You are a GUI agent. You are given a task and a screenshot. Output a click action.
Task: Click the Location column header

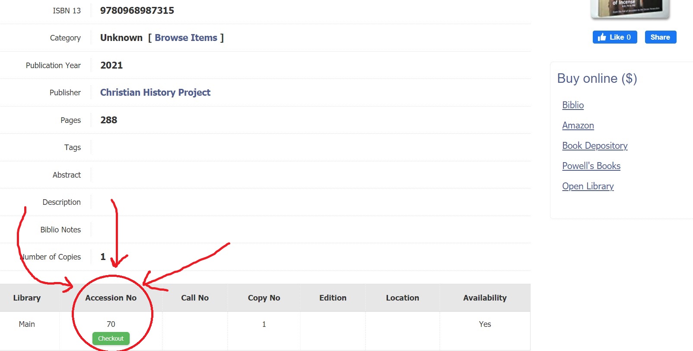pos(402,298)
